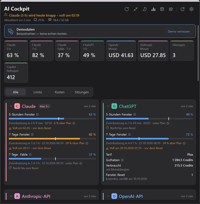
Task: Click info icon after 6 % über Plan
Action: tap(74, 123)
